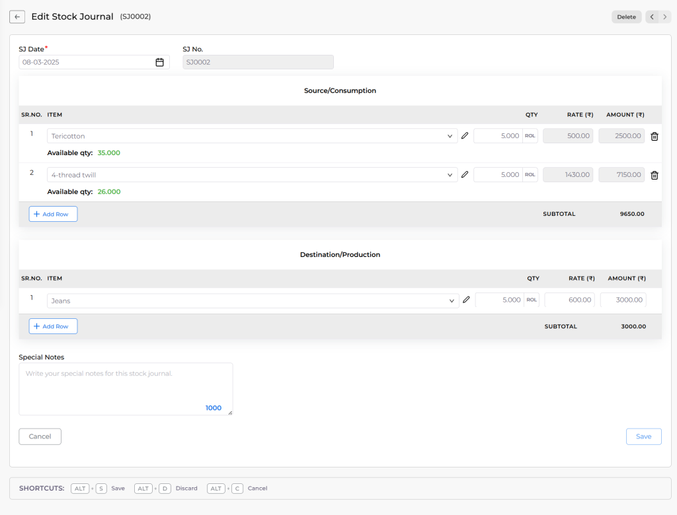Go to next stock journal
This screenshot has width=677, height=515.
coord(665,17)
